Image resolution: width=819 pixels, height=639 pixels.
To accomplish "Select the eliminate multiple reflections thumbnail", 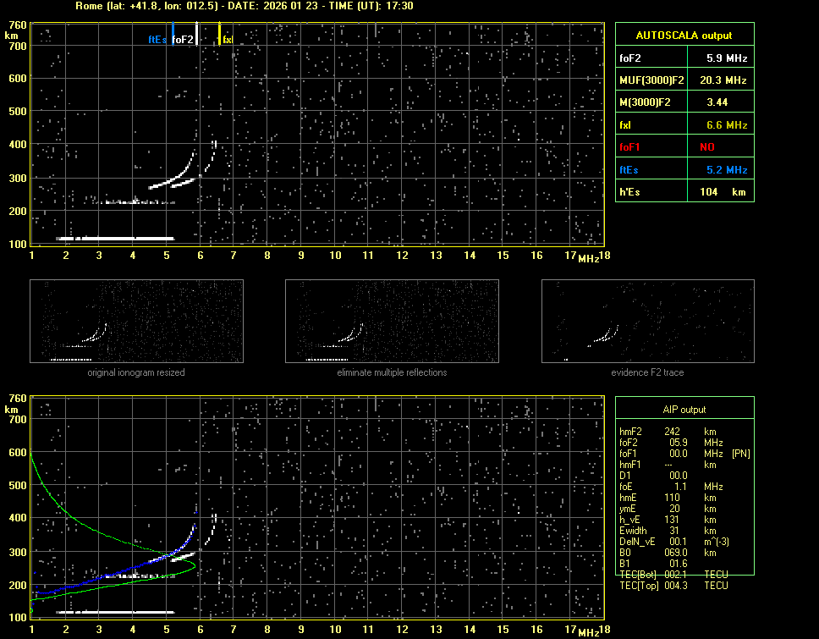I will point(392,321).
